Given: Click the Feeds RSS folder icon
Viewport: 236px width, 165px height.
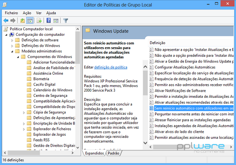Looking at the screenshot, I should [29, 140].
